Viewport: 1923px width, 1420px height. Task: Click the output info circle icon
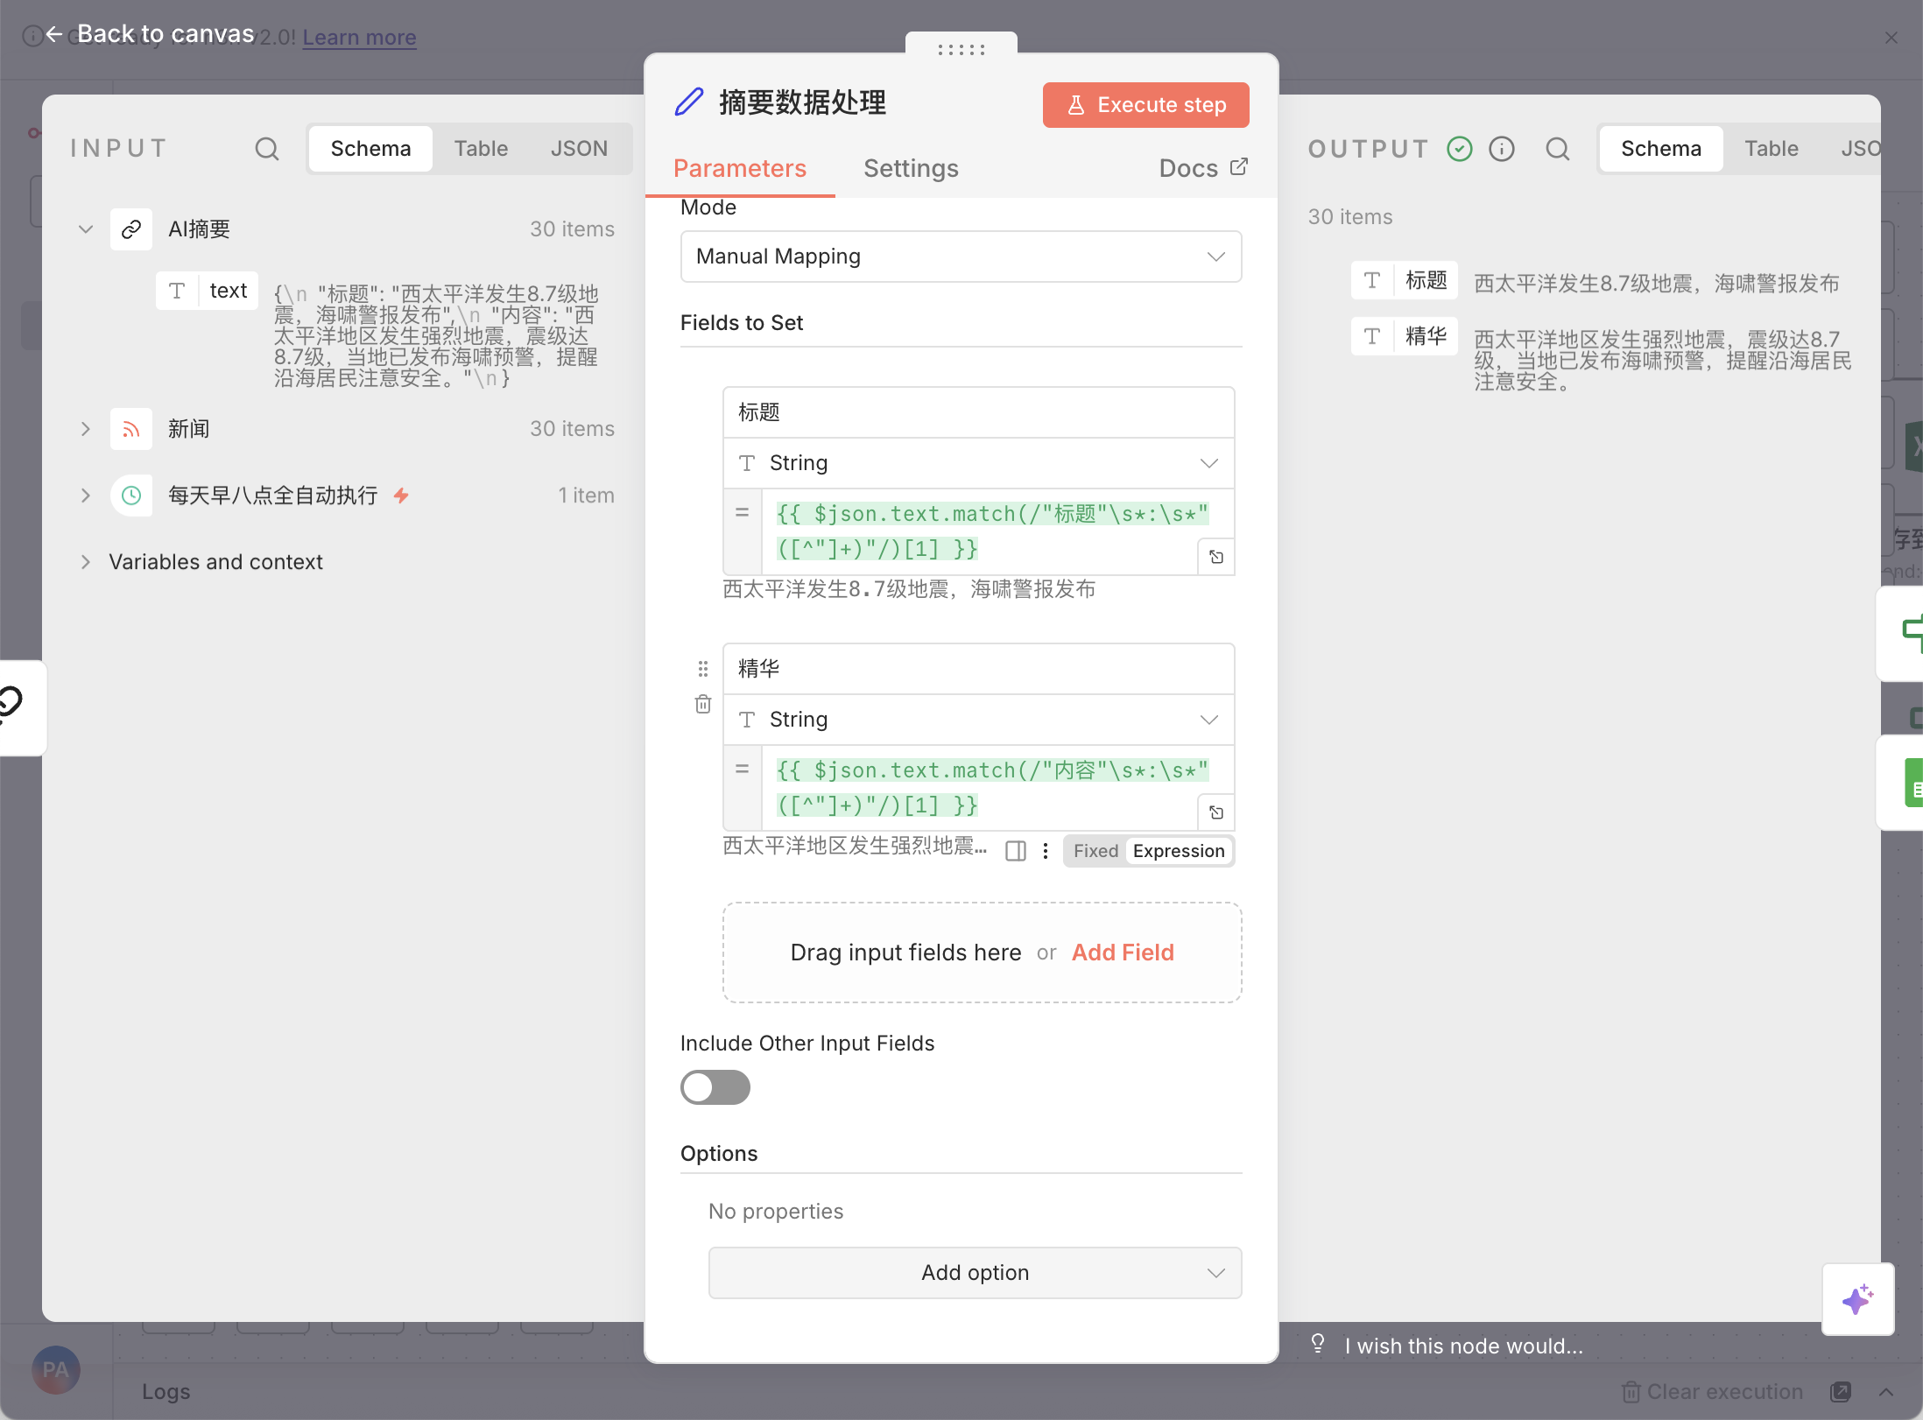coord(1502,149)
